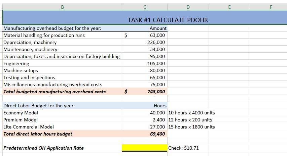Click the Engineering label cell

click(62, 63)
